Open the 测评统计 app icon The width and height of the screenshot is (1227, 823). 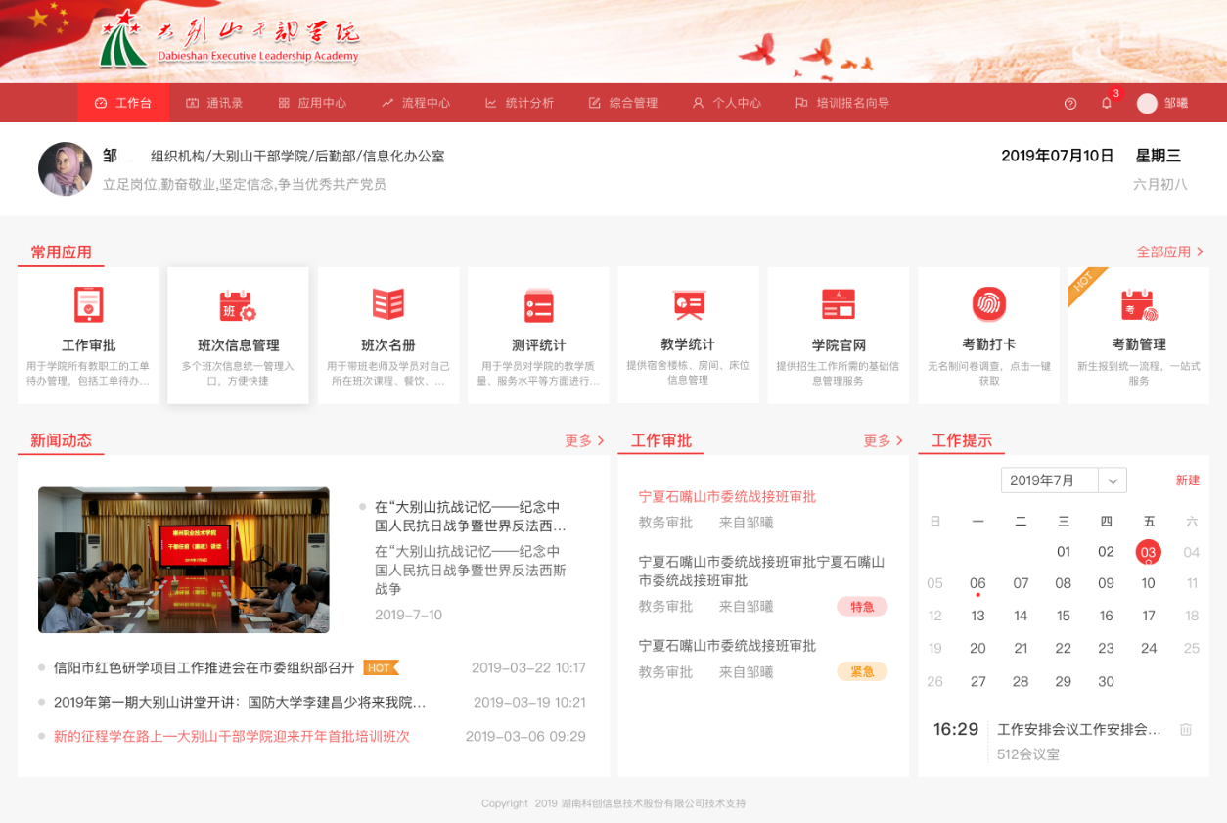click(x=538, y=305)
